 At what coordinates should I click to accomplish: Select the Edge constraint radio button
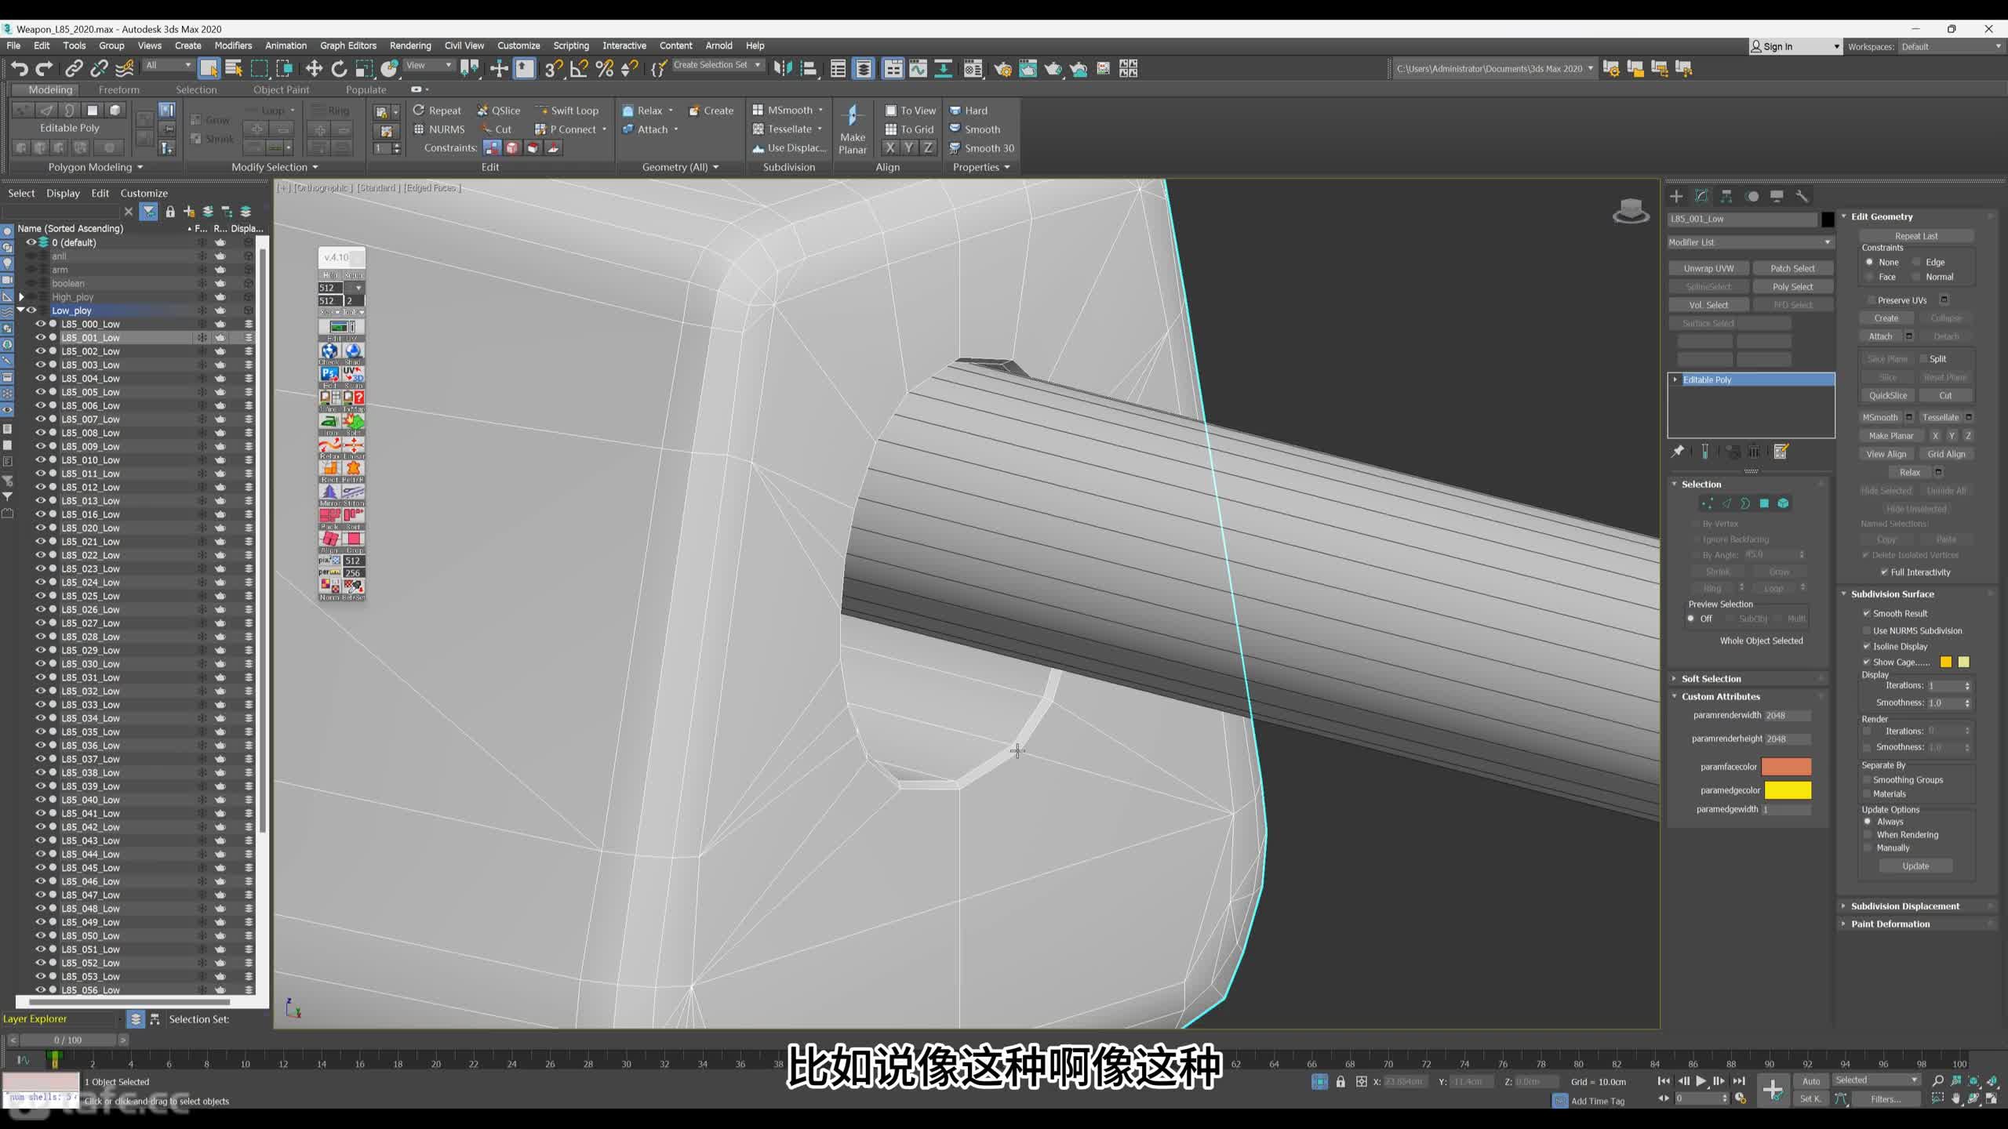pos(1916,262)
